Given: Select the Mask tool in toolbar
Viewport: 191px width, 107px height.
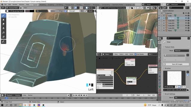Looking at the screenshot, I should (4, 37).
